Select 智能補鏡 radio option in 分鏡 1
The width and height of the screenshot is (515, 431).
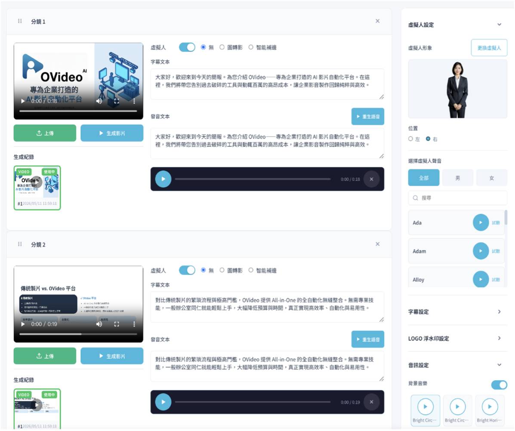tap(251, 47)
